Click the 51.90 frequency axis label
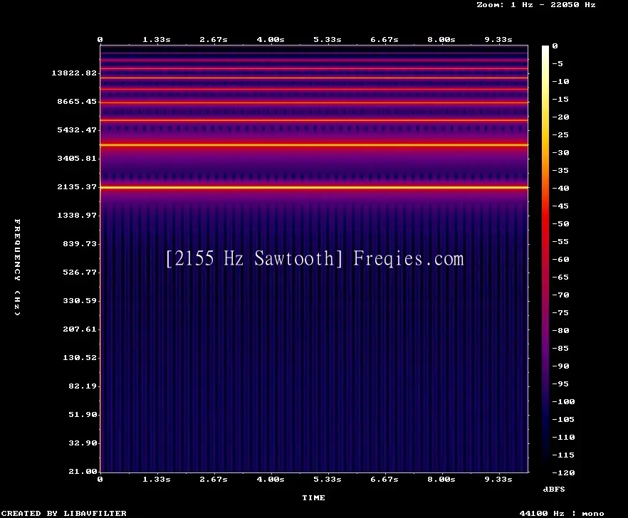The width and height of the screenshot is (628, 518). click(83, 414)
